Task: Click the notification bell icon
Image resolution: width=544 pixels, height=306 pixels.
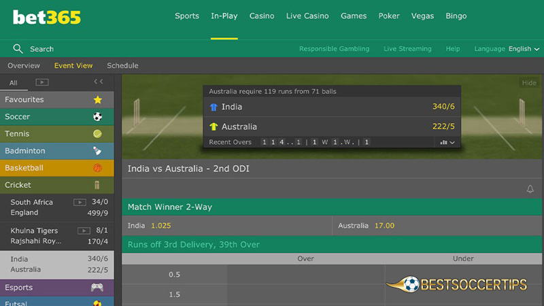Action: pyautogui.click(x=530, y=189)
